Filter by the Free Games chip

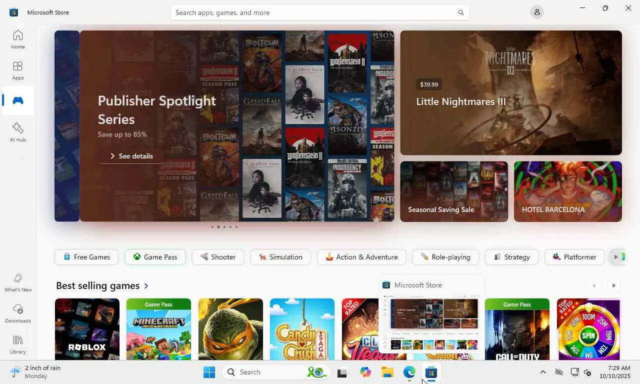(x=86, y=257)
